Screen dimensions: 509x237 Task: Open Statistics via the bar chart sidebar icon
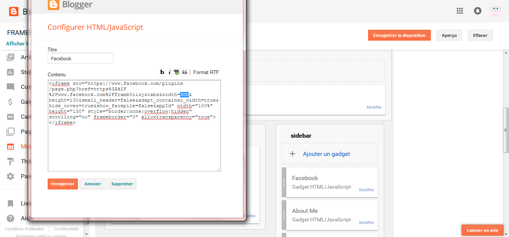(x=10, y=72)
